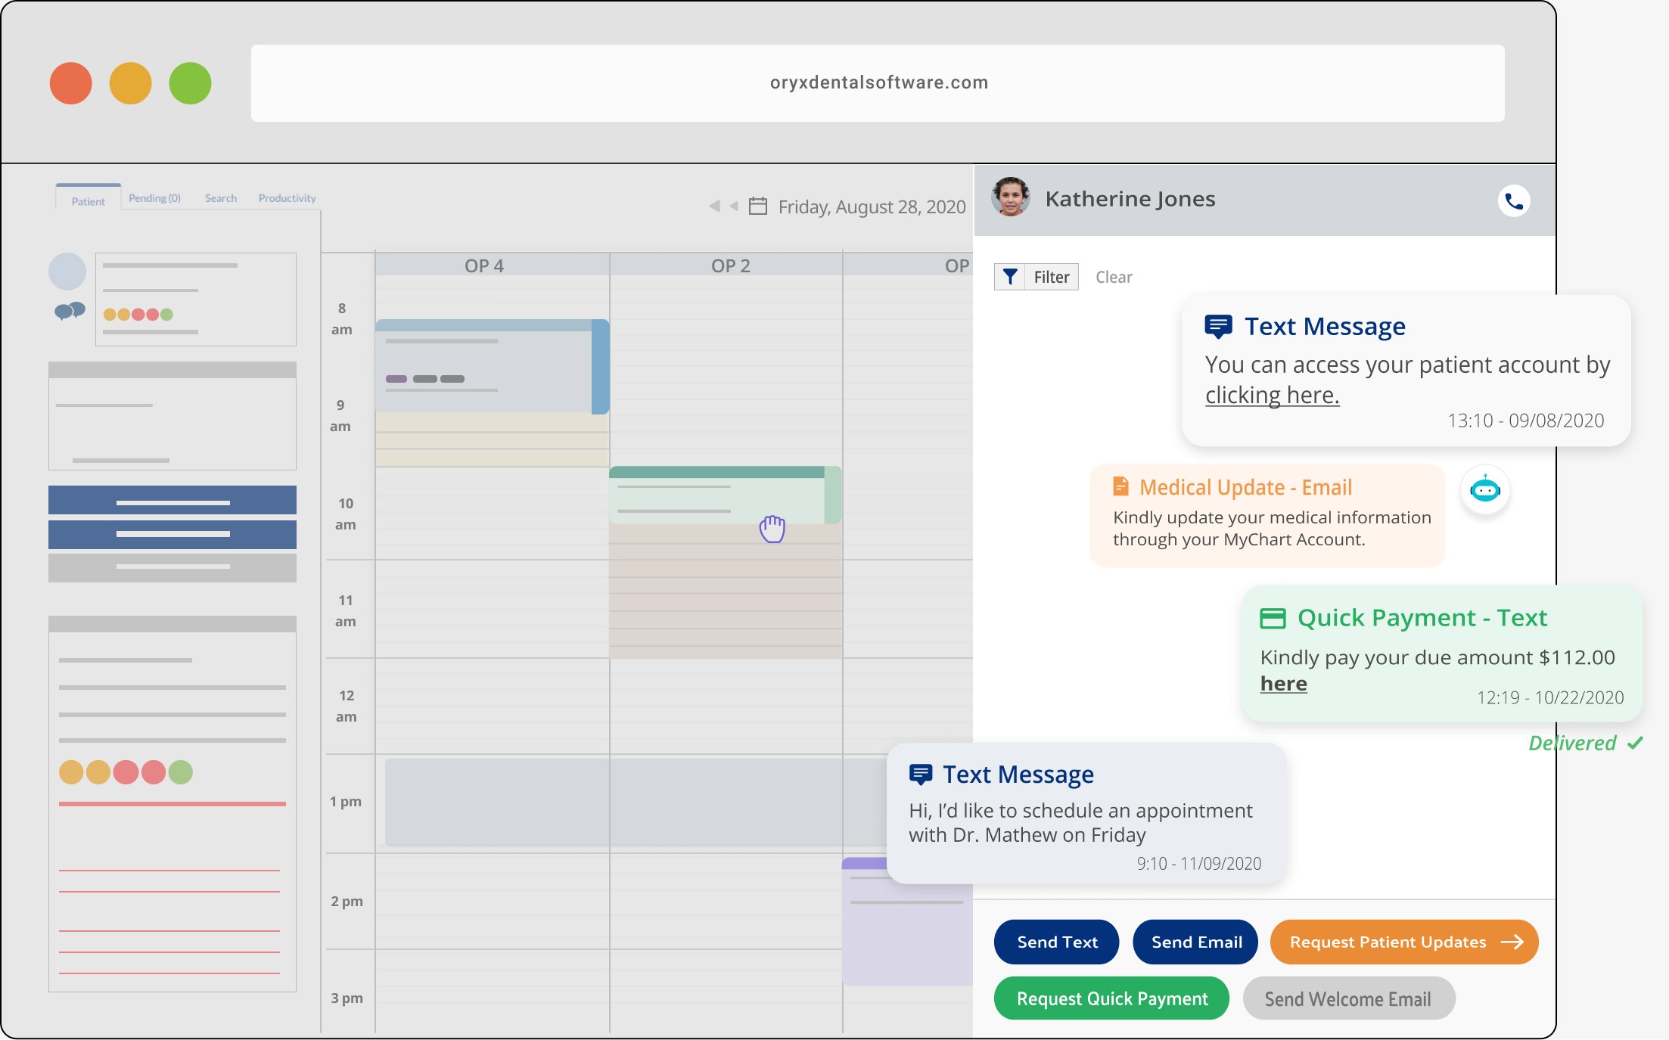Select the Filter funnel icon
The image size is (1669, 1040).
point(1012,276)
